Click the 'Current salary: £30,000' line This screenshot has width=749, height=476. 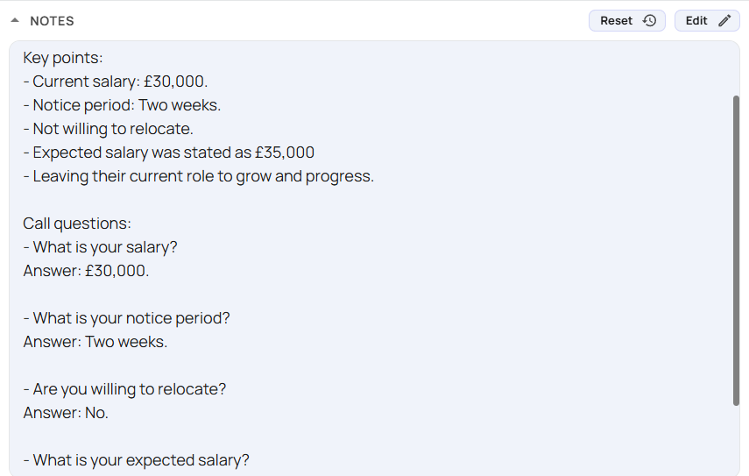(x=115, y=82)
